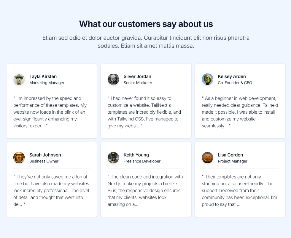
Task: Click the Freelance Developer job title
Action: coord(142,161)
